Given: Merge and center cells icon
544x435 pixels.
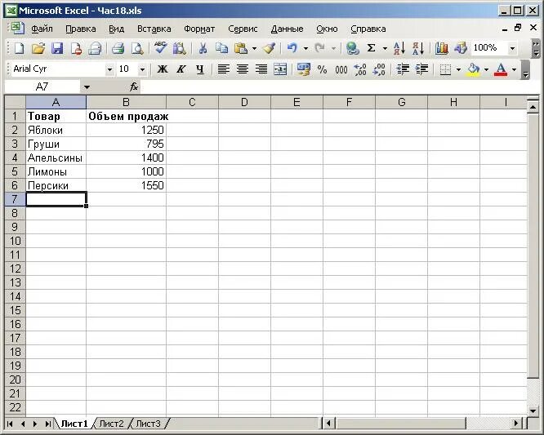Looking at the screenshot, I should tap(280, 69).
